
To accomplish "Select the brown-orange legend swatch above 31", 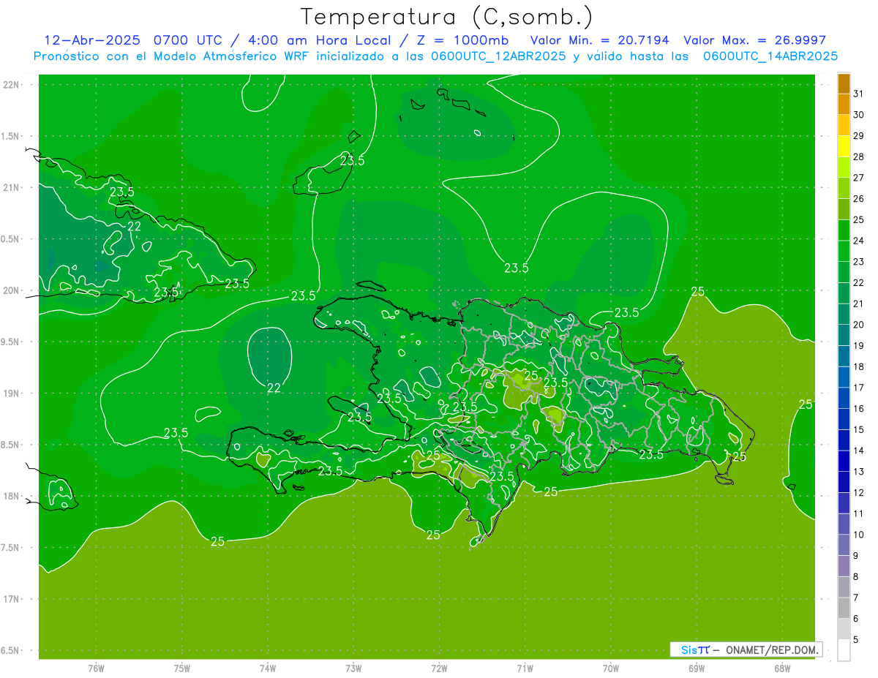I will [844, 83].
